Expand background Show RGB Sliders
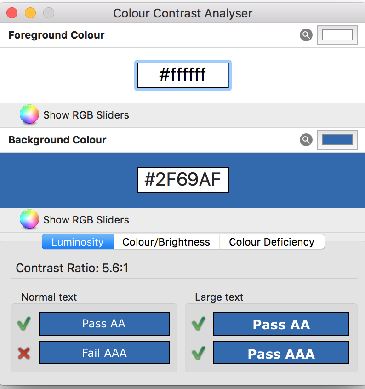This screenshot has width=365, height=389. click(x=86, y=220)
